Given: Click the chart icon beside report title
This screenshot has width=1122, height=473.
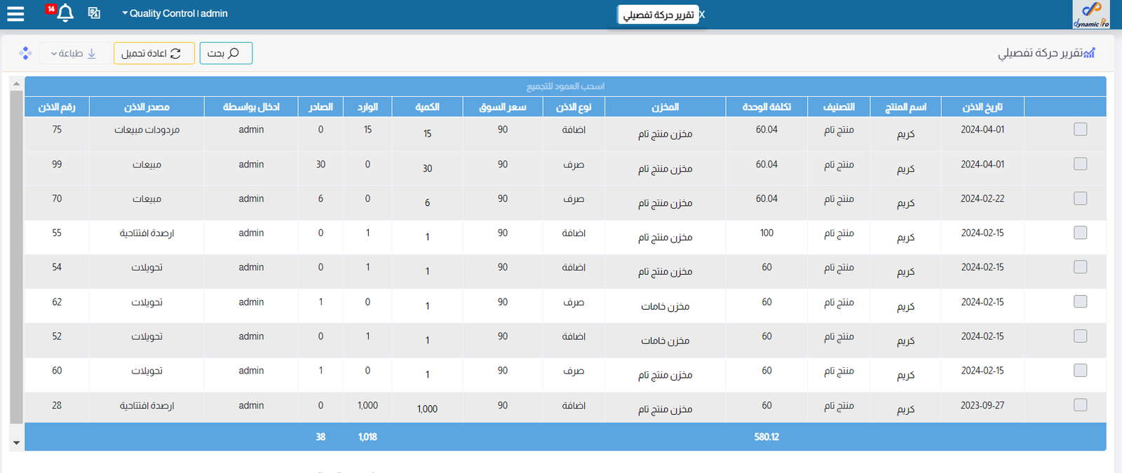Looking at the screenshot, I should 1088,53.
